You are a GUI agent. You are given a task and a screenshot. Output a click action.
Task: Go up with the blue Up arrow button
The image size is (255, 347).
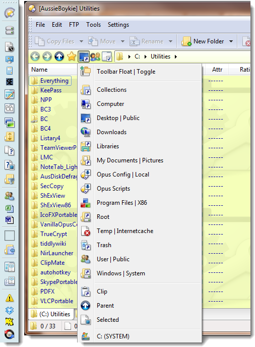(59, 56)
